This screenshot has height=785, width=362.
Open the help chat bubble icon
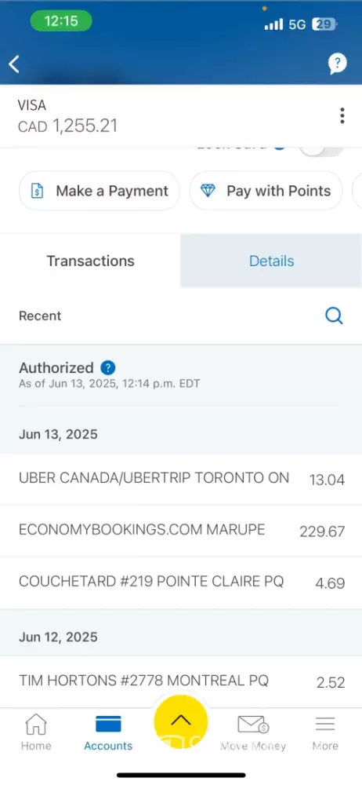pos(338,64)
